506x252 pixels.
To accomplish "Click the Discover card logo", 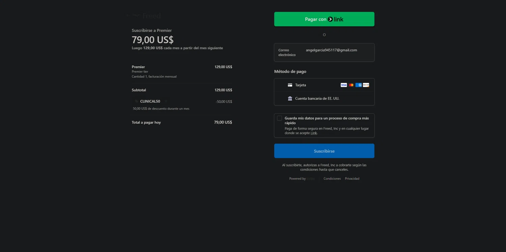I will (x=366, y=85).
